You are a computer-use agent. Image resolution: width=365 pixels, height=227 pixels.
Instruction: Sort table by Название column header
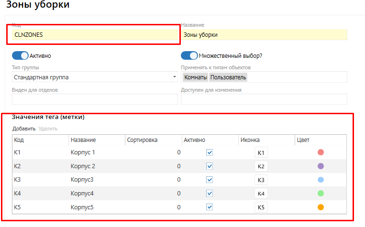(x=83, y=140)
